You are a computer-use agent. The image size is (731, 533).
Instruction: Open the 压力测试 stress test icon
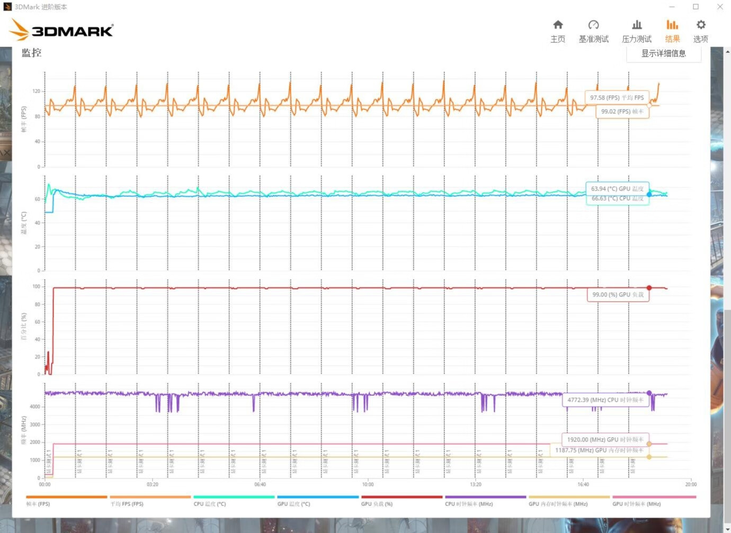(637, 25)
